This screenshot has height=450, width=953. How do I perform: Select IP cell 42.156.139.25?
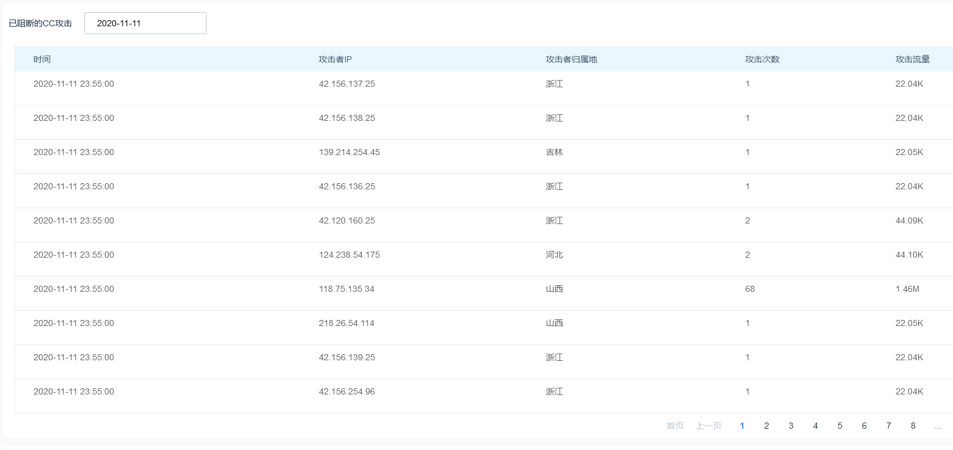point(347,357)
